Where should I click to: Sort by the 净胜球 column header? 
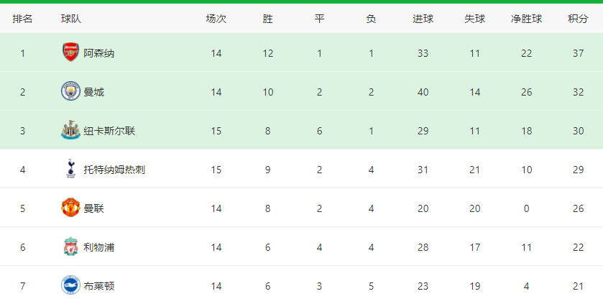[x=527, y=19]
